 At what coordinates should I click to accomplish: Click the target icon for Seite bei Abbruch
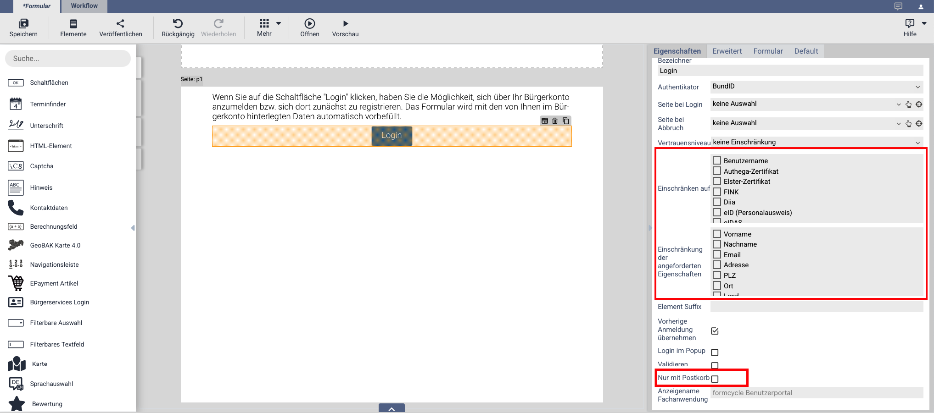(x=919, y=124)
